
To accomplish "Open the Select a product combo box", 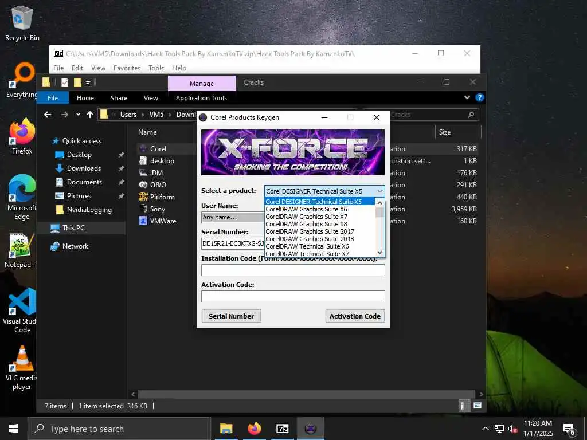I will [x=324, y=191].
